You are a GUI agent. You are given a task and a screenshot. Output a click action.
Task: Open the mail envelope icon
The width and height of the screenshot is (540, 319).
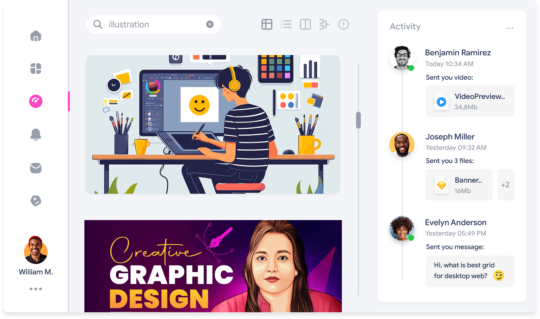click(x=36, y=168)
